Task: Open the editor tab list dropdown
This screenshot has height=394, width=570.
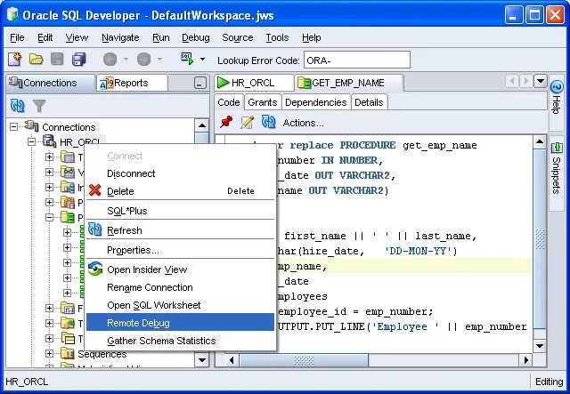Action: click(541, 81)
